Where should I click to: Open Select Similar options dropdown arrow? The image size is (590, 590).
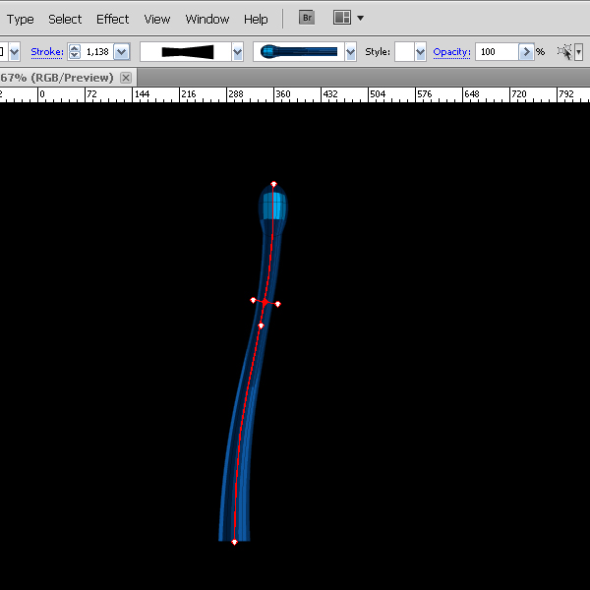pyautogui.click(x=579, y=52)
